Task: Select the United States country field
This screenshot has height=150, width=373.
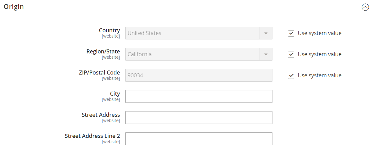Action: tap(199, 33)
